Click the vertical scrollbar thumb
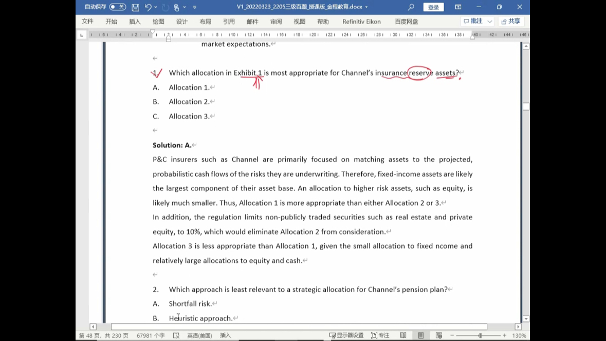The width and height of the screenshot is (606, 341). point(526,106)
